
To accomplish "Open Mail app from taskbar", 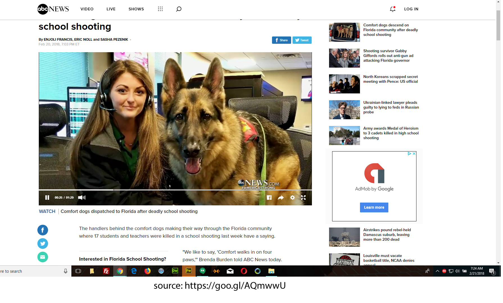I will (230, 271).
